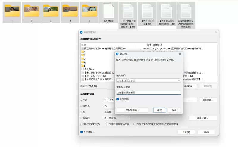Select .DS_Store row in archive list
Screen dimensions: 238x147
98,69
